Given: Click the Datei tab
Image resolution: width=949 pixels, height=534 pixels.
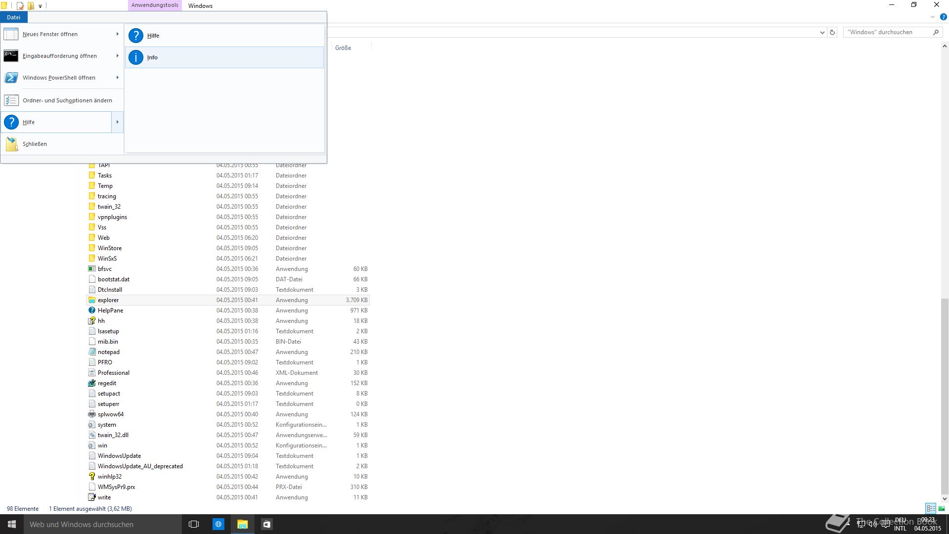Looking at the screenshot, I should point(13,17).
